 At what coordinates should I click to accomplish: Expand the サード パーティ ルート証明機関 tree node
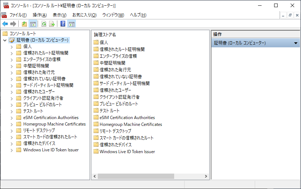click(12, 86)
